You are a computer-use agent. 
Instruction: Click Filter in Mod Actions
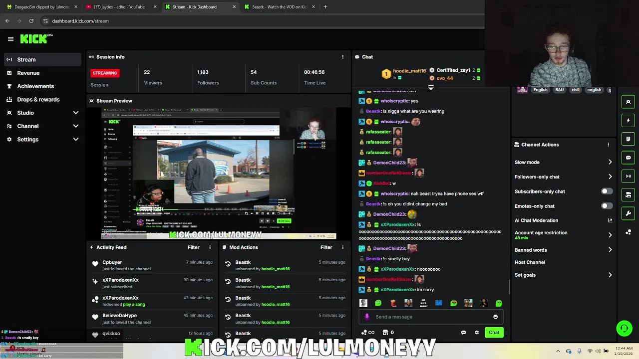326,247
